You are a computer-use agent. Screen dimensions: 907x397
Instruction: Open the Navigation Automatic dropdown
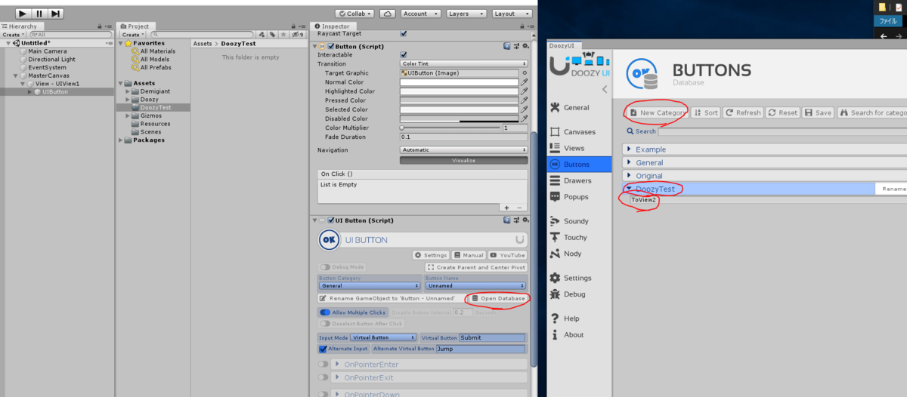(463, 150)
